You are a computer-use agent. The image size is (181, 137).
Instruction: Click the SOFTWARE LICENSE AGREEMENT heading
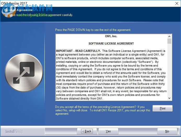(x=111, y=43)
